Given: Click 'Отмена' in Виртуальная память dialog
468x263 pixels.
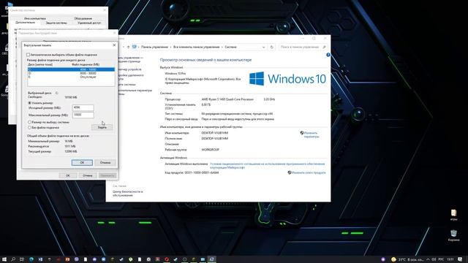Looking at the screenshot, I should click(105, 162).
